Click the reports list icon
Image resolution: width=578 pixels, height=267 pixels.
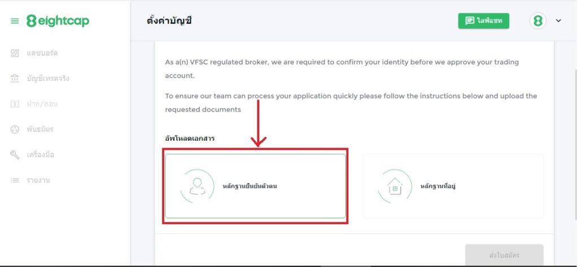point(15,180)
